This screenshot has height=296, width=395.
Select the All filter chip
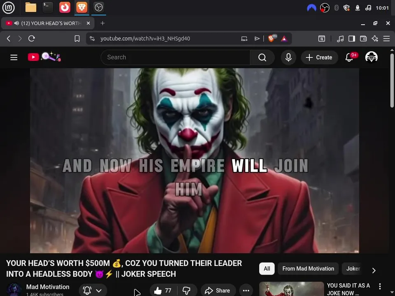click(x=267, y=268)
